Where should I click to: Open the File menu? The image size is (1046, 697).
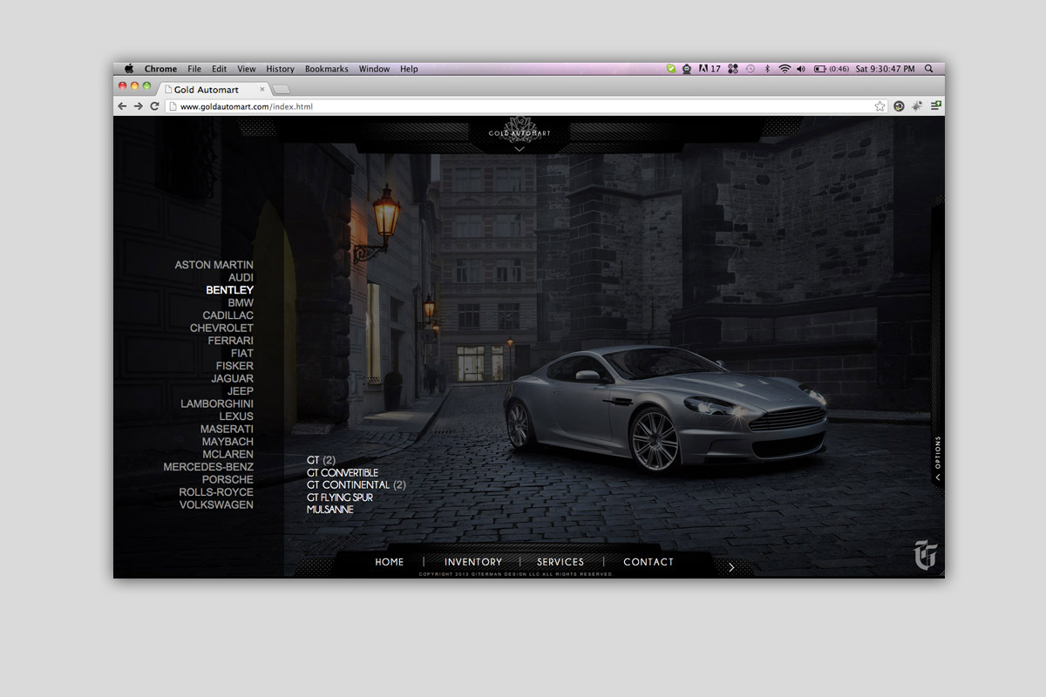click(194, 69)
